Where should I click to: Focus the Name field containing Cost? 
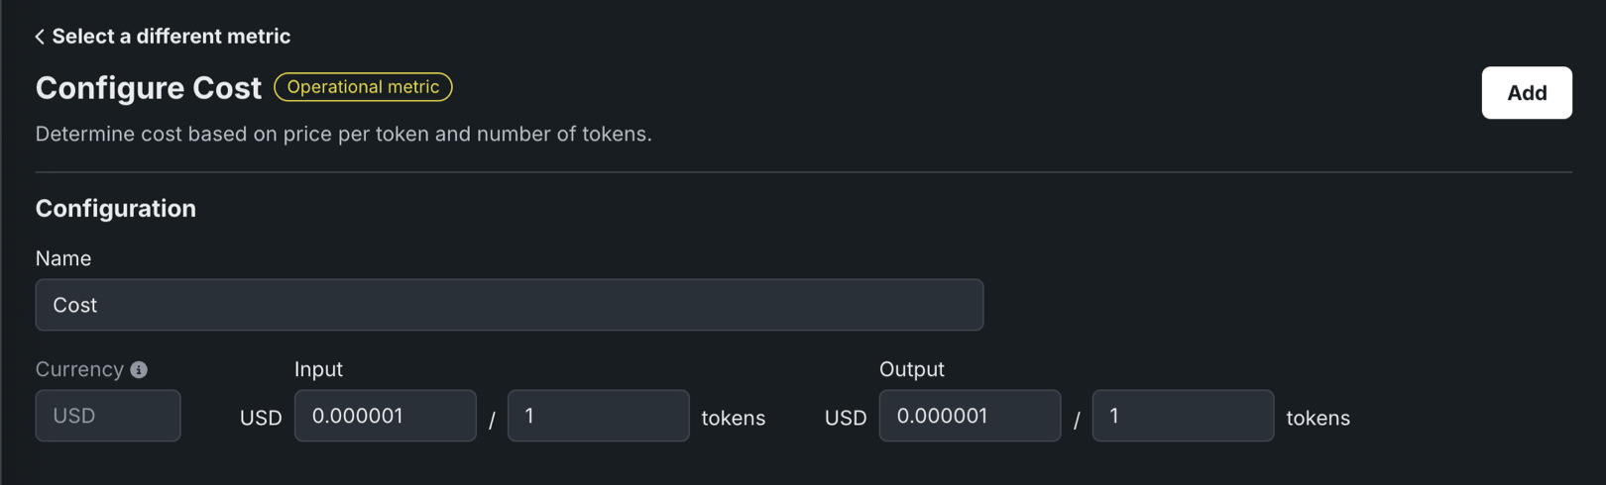pyautogui.click(x=509, y=305)
